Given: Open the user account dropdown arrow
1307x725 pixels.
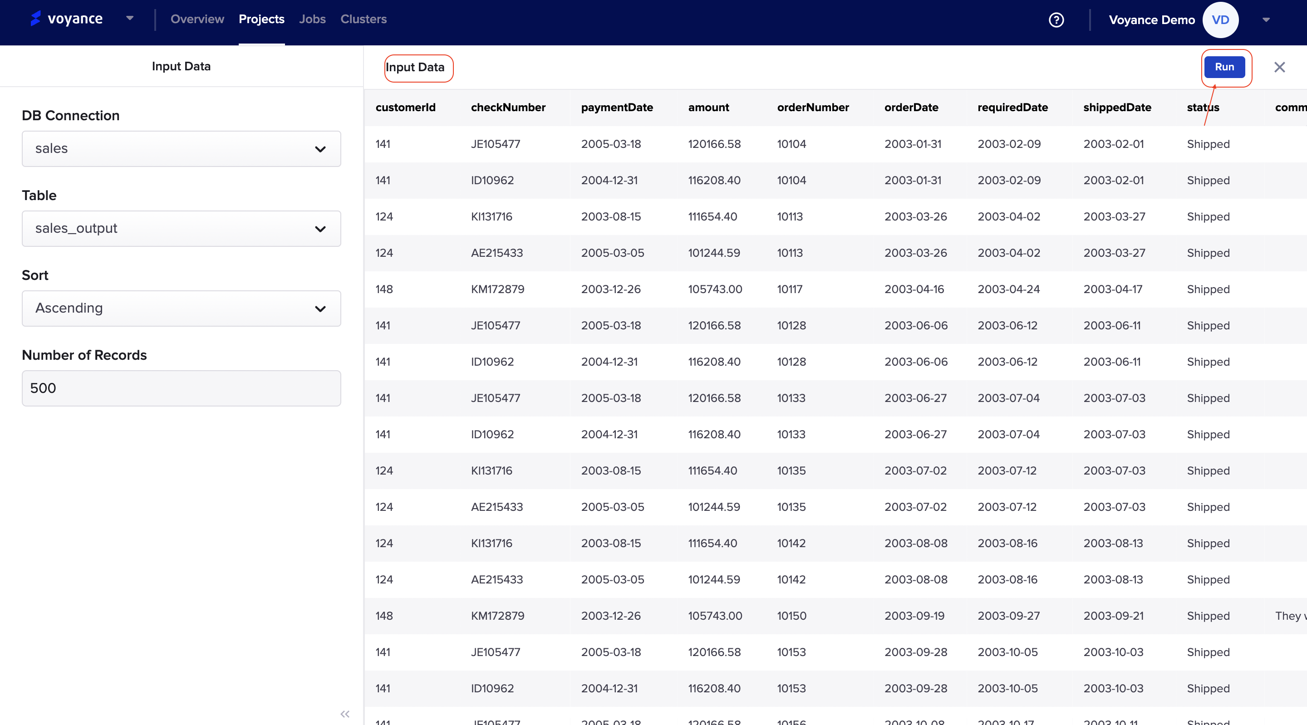Looking at the screenshot, I should tap(1266, 20).
